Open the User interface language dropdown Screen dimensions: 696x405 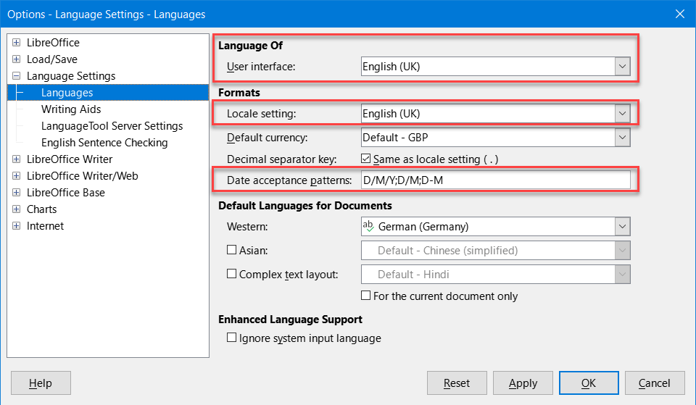click(622, 67)
